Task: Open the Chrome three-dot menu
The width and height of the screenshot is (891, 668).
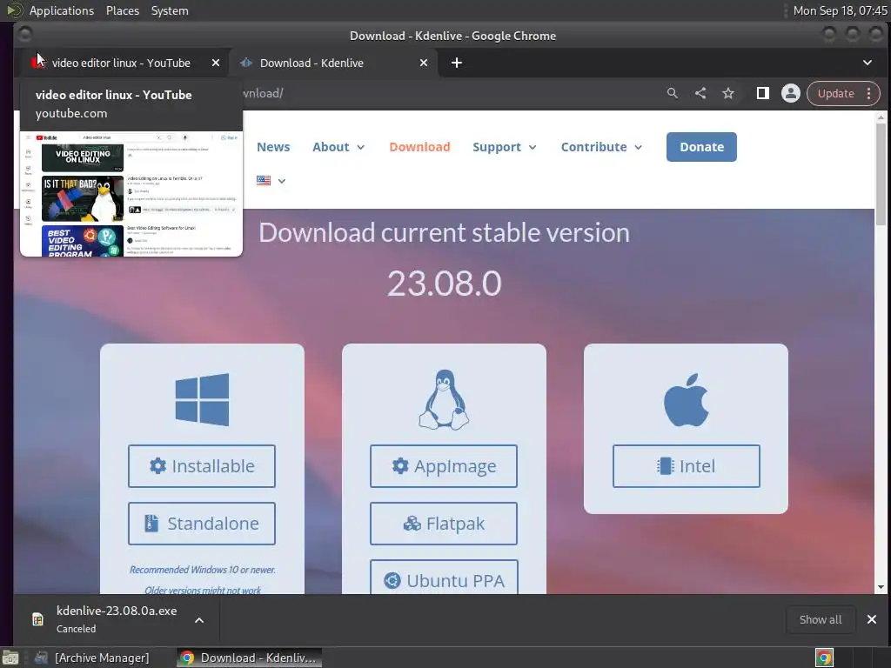Action: tap(869, 94)
